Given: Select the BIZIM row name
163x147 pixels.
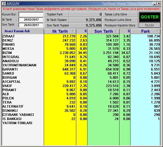Looking at the screenshot, I should [x=7, y=53].
